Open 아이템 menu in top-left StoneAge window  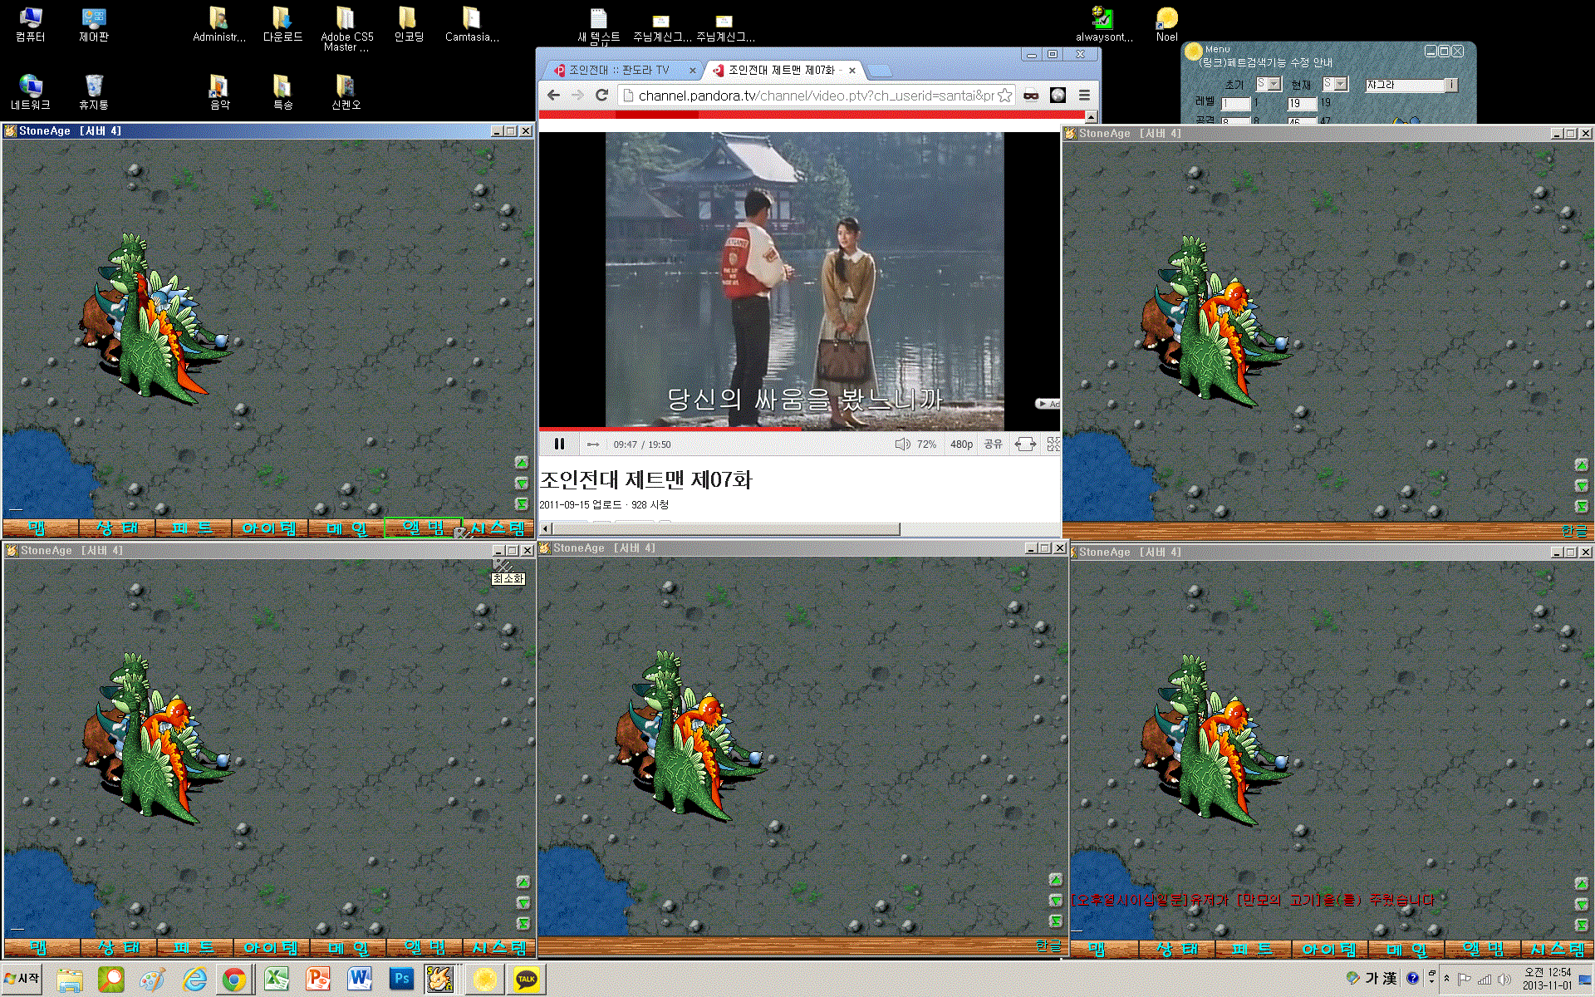click(269, 528)
